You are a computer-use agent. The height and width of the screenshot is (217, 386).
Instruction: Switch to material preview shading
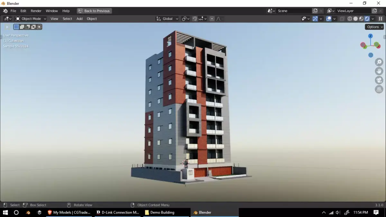click(361, 19)
